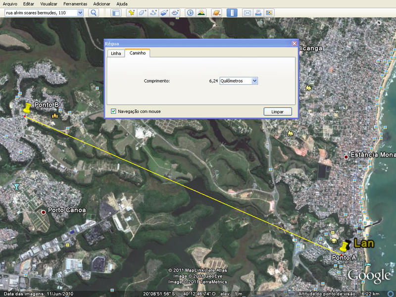Image resolution: width=396 pixels, height=297 pixels.
Task: Add a placemark with the pushpin tool
Action: tap(131, 13)
